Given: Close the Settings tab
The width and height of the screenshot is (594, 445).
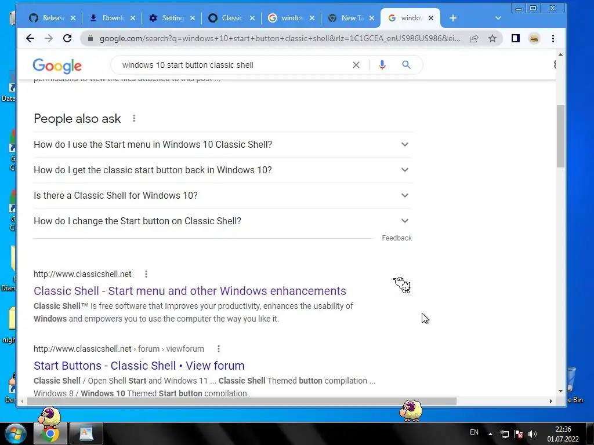Looking at the screenshot, I should [193, 18].
